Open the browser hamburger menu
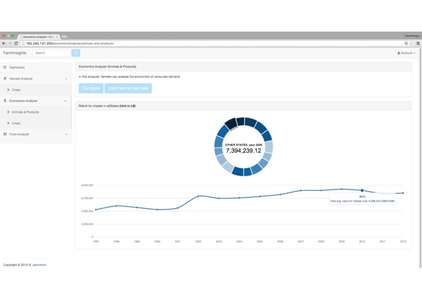This screenshot has width=422, height=300. [x=418, y=43]
